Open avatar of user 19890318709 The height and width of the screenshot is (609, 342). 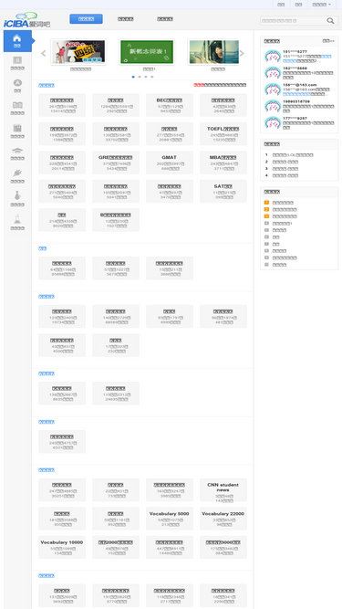pyautogui.click(x=273, y=106)
